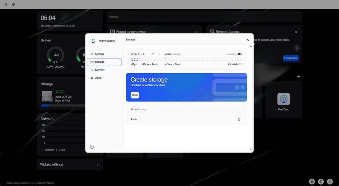Click Learn more in Remote Access card

pos(291,58)
